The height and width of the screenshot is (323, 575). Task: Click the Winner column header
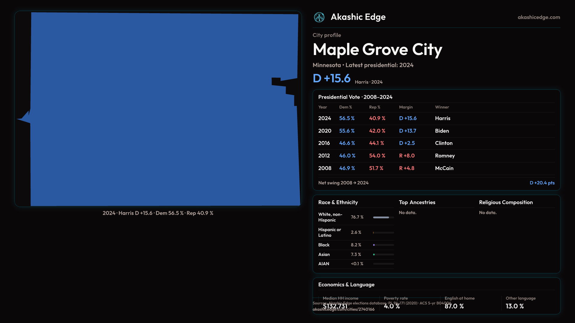click(442, 107)
